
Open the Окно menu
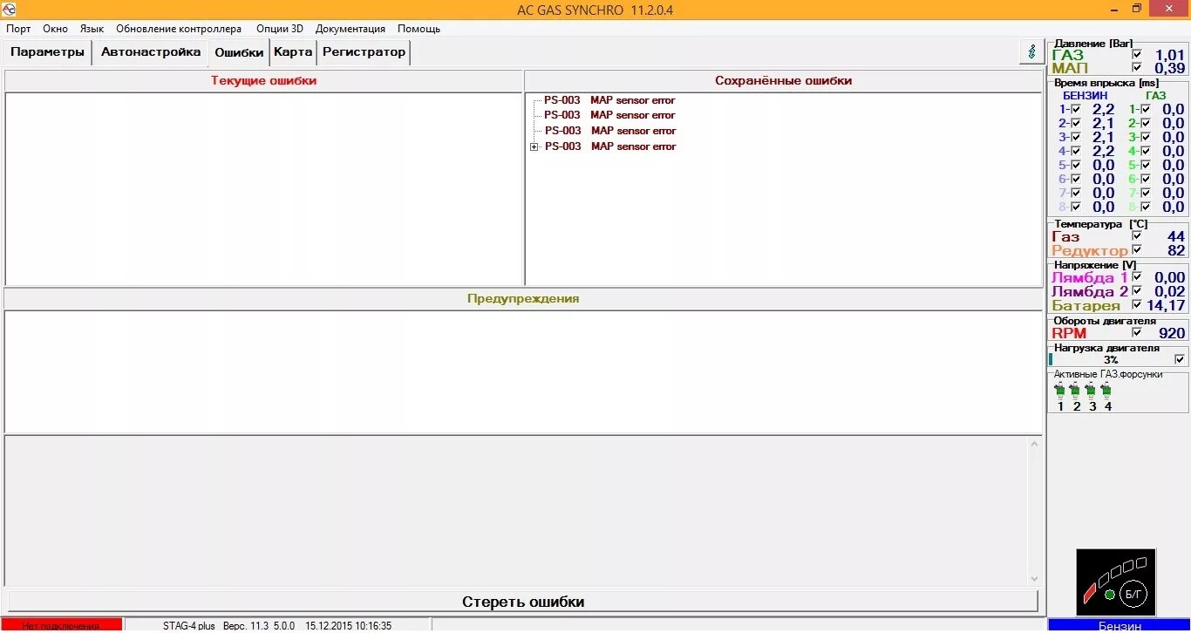click(x=55, y=29)
